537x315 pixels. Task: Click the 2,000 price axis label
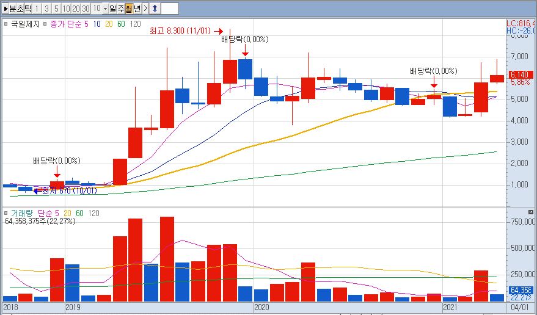tap(519, 164)
